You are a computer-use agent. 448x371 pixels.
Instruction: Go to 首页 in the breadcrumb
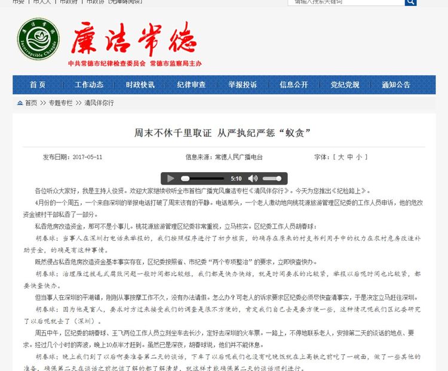tap(31, 103)
